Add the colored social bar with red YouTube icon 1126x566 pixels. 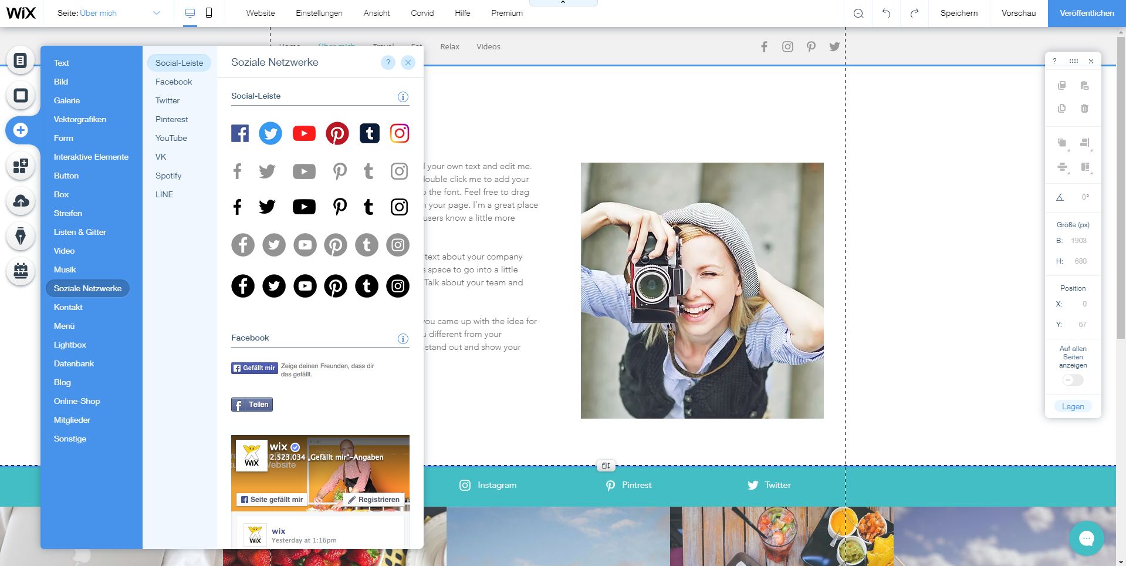click(304, 134)
